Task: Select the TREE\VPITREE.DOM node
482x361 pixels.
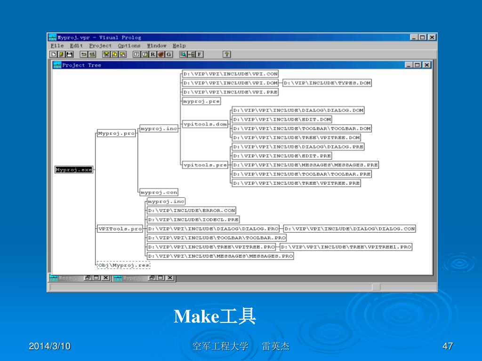Action: [297, 138]
